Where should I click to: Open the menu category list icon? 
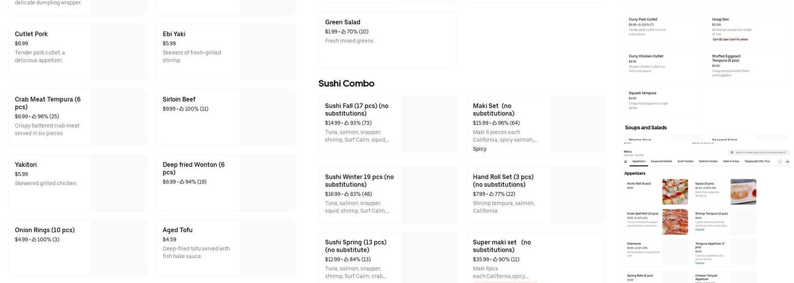[x=626, y=161]
